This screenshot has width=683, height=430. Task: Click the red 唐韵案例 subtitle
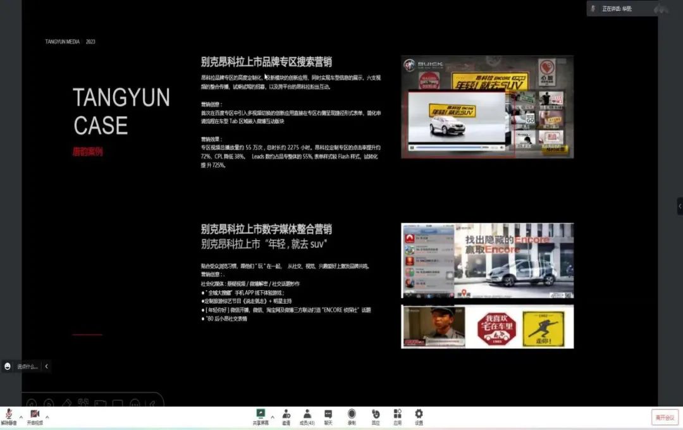[87, 152]
